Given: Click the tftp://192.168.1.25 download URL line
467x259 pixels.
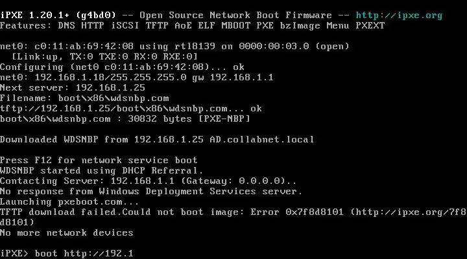Looking at the screenshot, I should (x=131, y=108).
